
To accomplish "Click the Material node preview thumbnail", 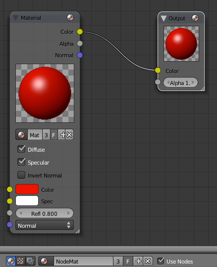I will [45, 93].
